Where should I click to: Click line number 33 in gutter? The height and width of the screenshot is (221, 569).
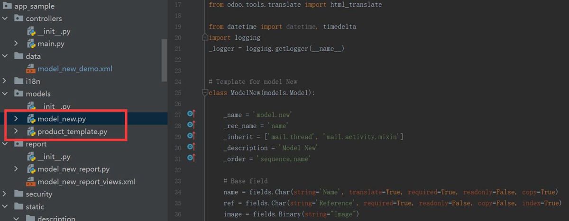[178, 181]
